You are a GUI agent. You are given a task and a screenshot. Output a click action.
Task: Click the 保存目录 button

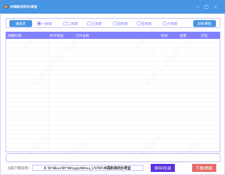[x=163, y=168]
